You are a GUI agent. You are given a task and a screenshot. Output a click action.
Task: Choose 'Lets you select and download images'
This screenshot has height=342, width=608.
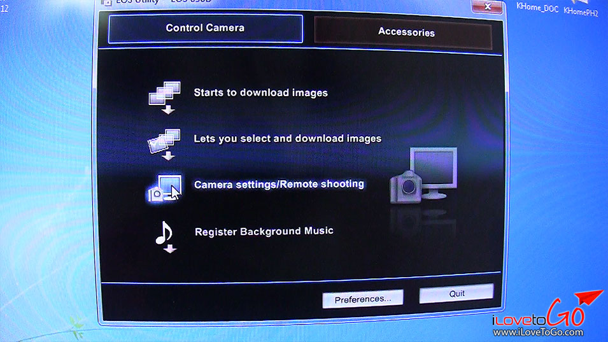point(287,138)
